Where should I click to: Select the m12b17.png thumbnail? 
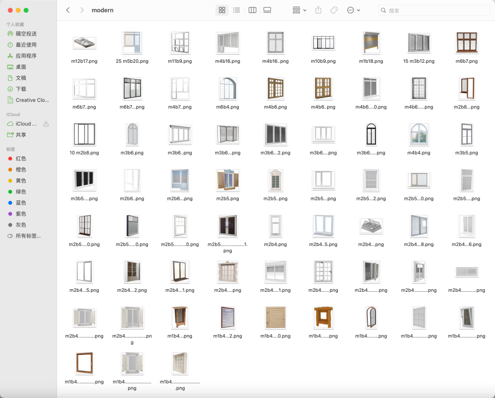[x=84, y=43]
